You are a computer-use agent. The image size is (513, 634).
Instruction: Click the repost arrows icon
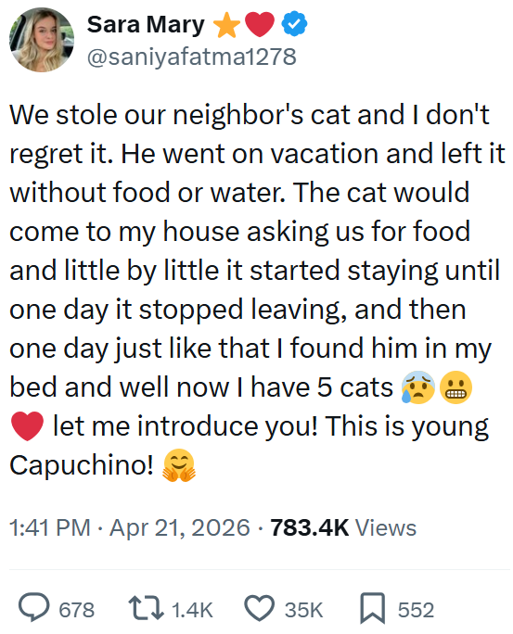click(x=146, y=607)
